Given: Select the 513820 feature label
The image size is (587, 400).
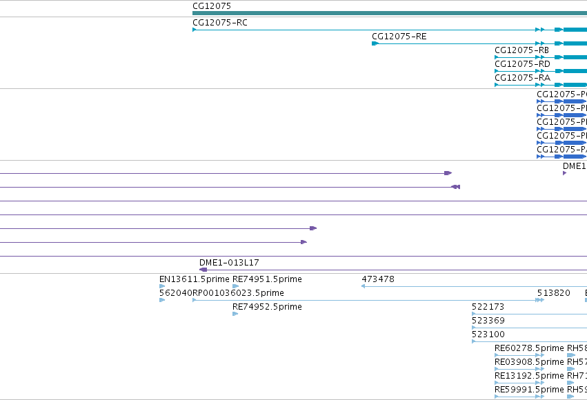Looking at the screenshot, I should pyautogui.click(x=553, y=292).
